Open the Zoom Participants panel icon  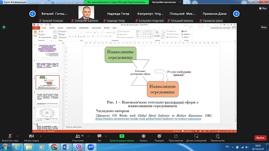click(78, 136)
